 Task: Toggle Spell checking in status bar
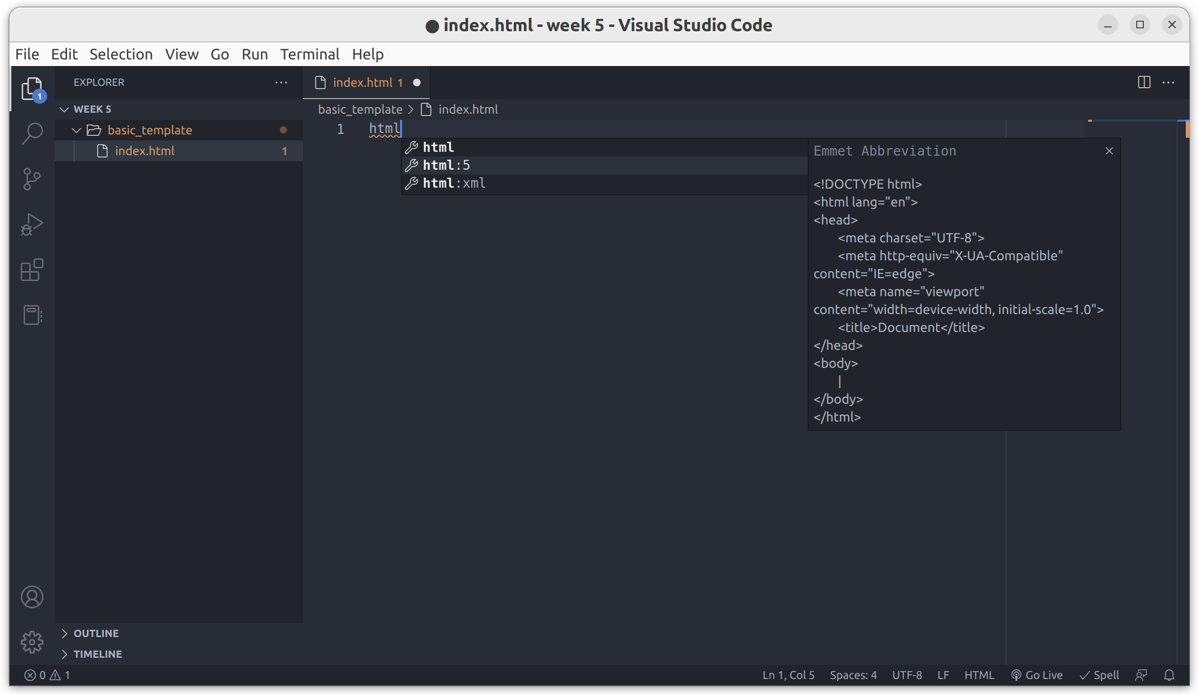click(x=1100, y=675)
